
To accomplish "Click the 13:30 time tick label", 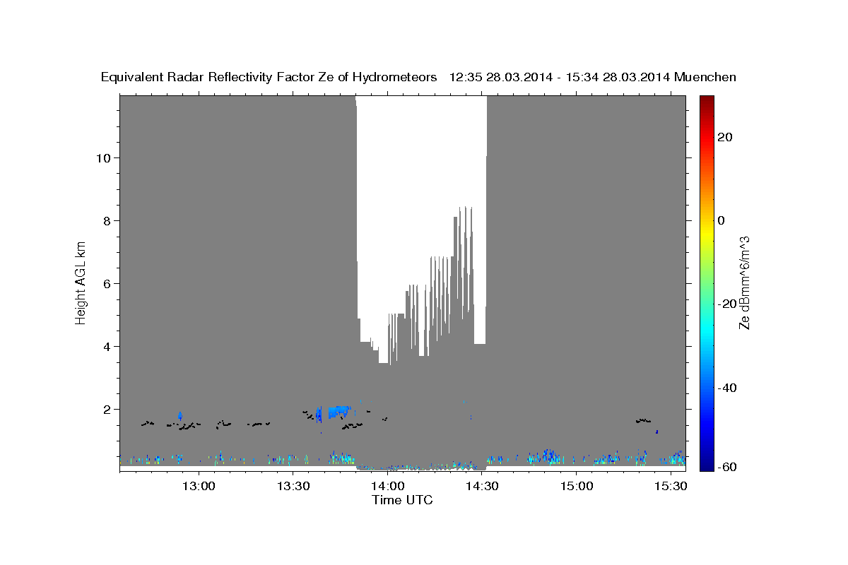I will 293,486.
